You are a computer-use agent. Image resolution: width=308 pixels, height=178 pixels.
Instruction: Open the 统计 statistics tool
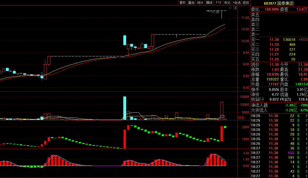tap(200, 3)
